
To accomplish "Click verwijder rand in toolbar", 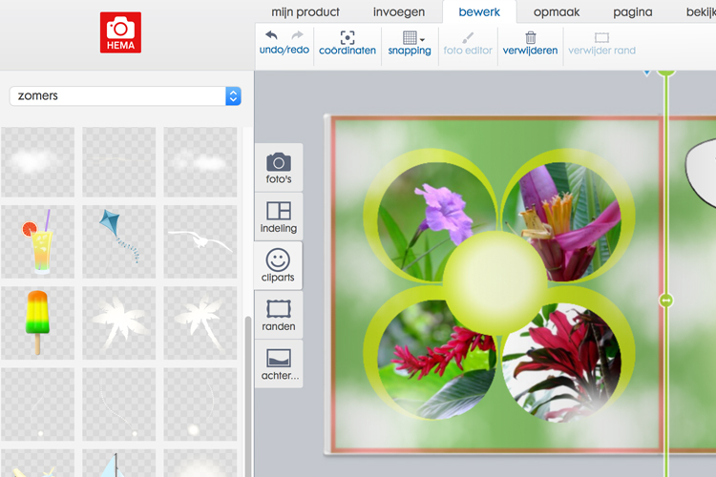I will (601, 43).
